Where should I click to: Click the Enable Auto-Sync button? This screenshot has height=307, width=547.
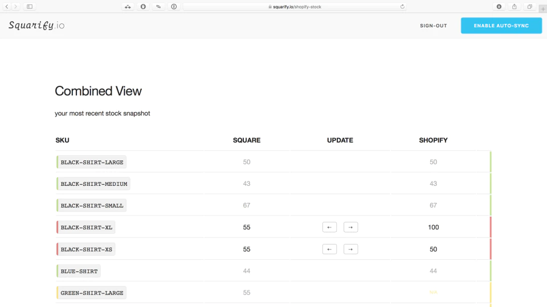pos(501,26)
